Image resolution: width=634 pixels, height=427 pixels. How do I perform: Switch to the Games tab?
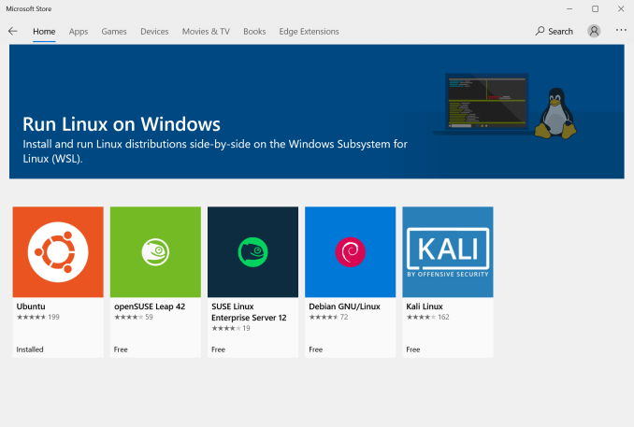pos(114,32)
